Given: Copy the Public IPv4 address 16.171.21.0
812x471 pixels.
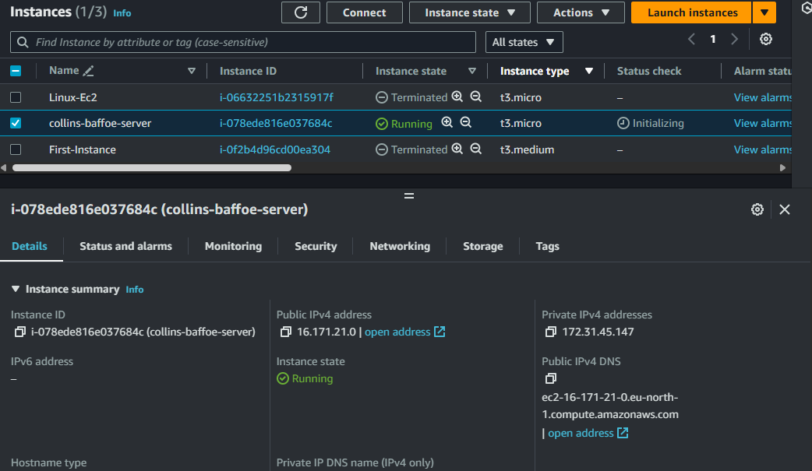Looking at the screenshot, I should point(284,331).
